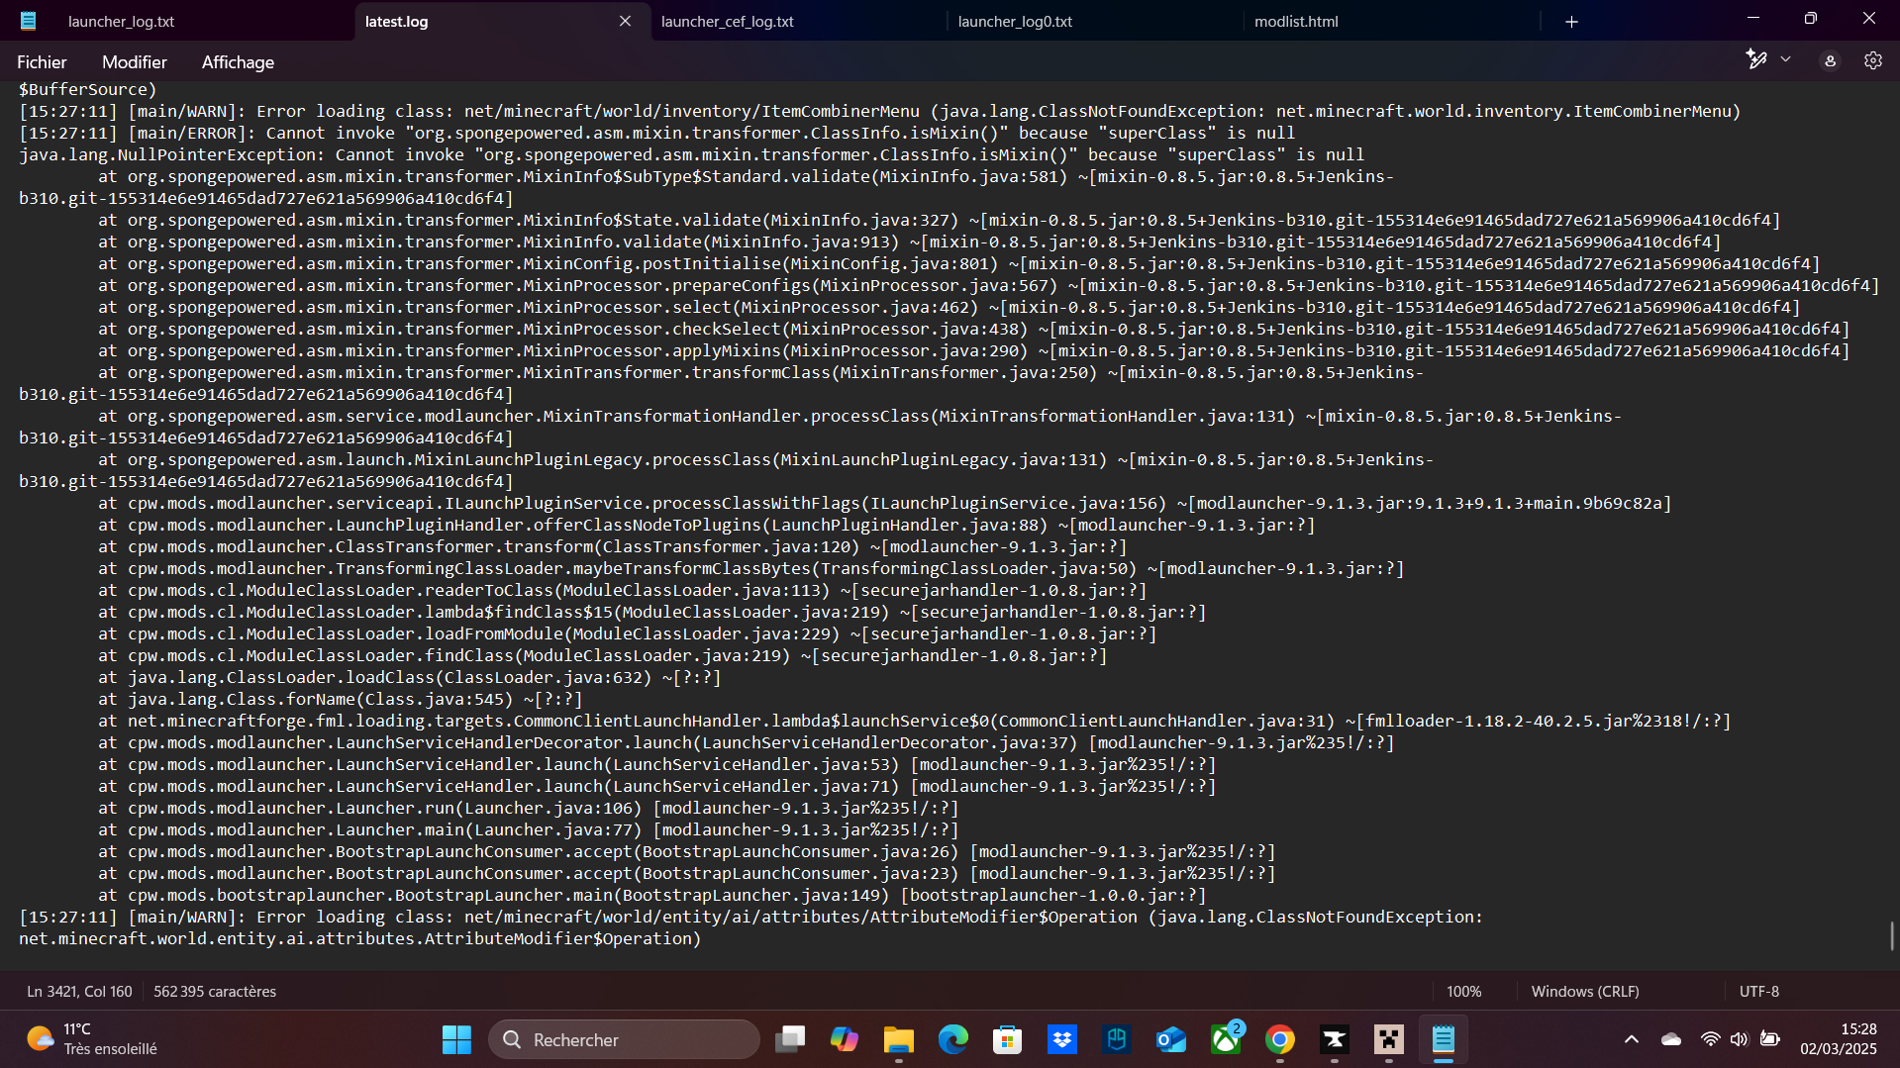
Task: Open Task View from taskbar
Action: pyautogui.click(x=790, y=1039)
